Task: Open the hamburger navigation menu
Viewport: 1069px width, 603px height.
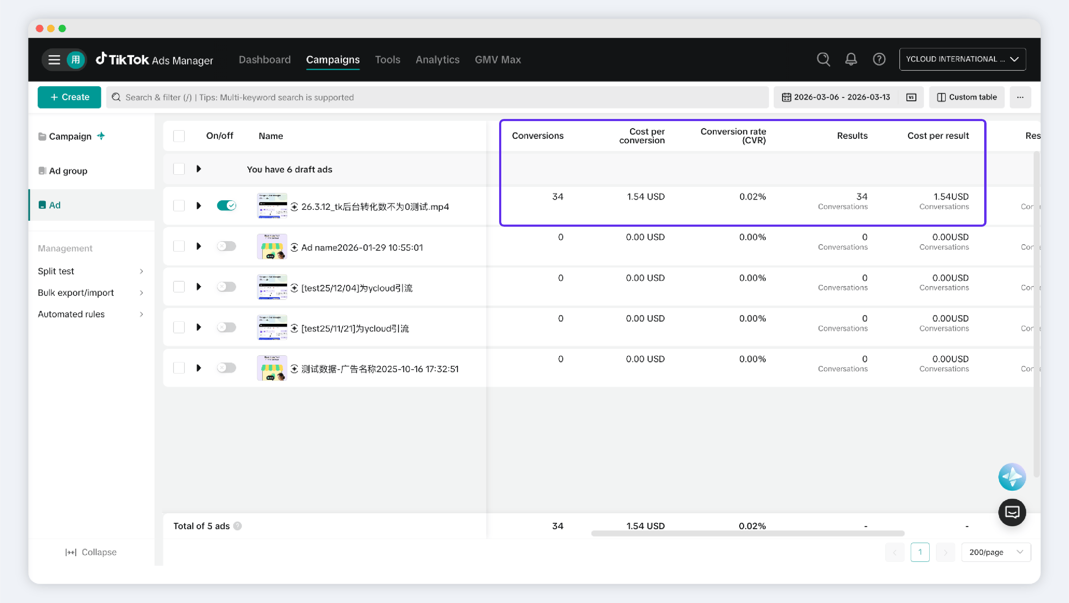Action: 54,60
